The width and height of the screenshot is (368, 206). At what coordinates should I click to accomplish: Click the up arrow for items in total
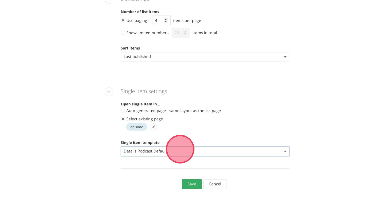pyautogui.click(x=185, y=31)
